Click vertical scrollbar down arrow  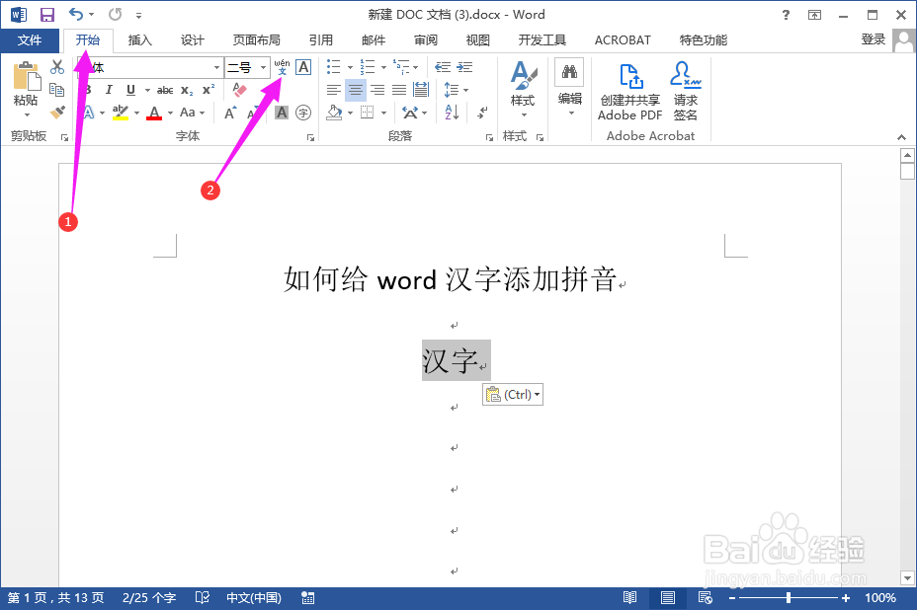click(x=907, y=578)
